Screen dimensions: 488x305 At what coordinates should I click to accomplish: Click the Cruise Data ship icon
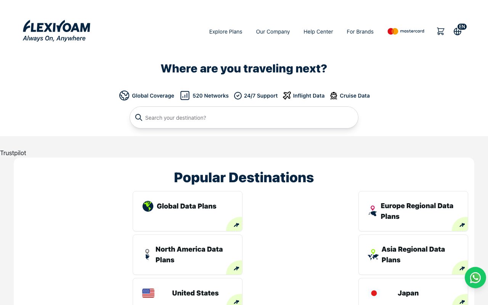click(334, 96)
